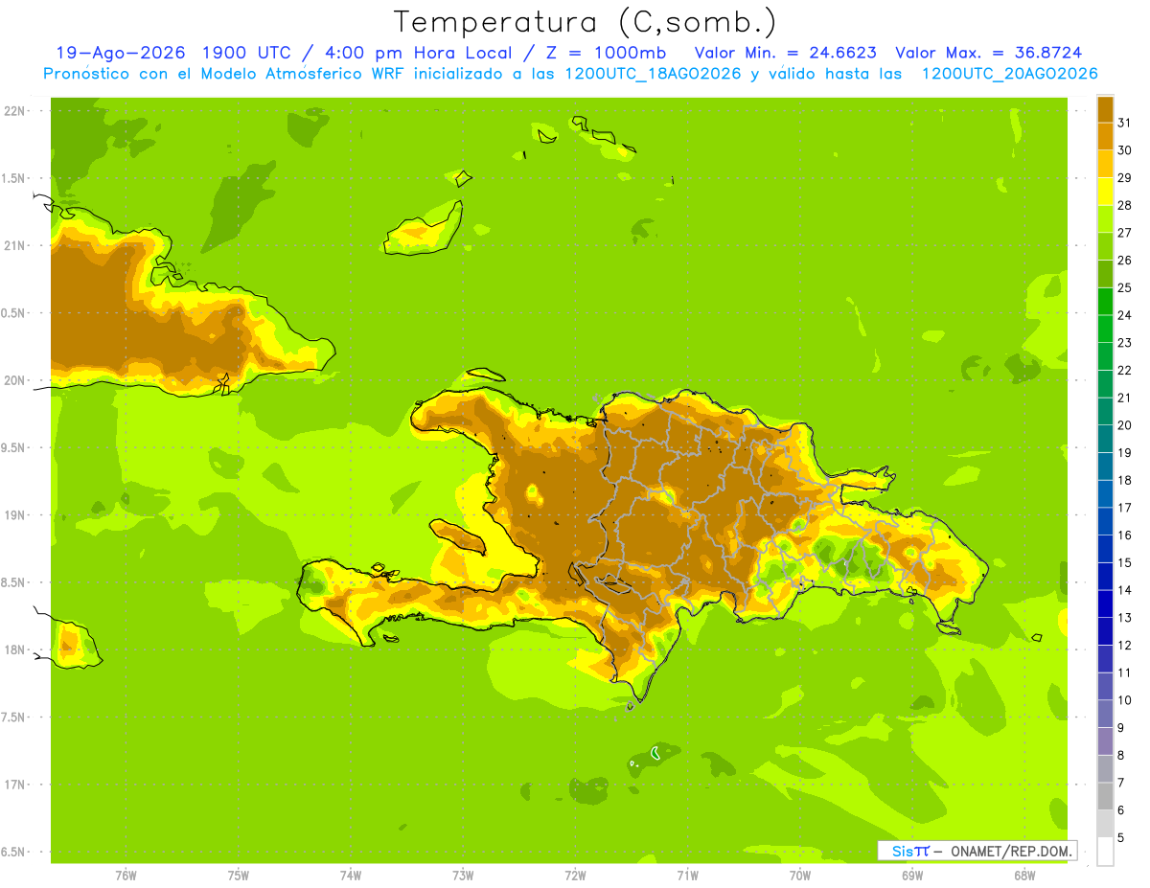1150x888 pixels.
Task: Click the legend swatch above the 31 mark
Action: (1105, 109)
